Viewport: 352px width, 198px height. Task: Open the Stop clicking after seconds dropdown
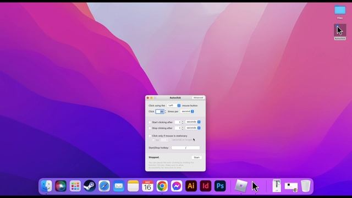click(x=193, y=128)
